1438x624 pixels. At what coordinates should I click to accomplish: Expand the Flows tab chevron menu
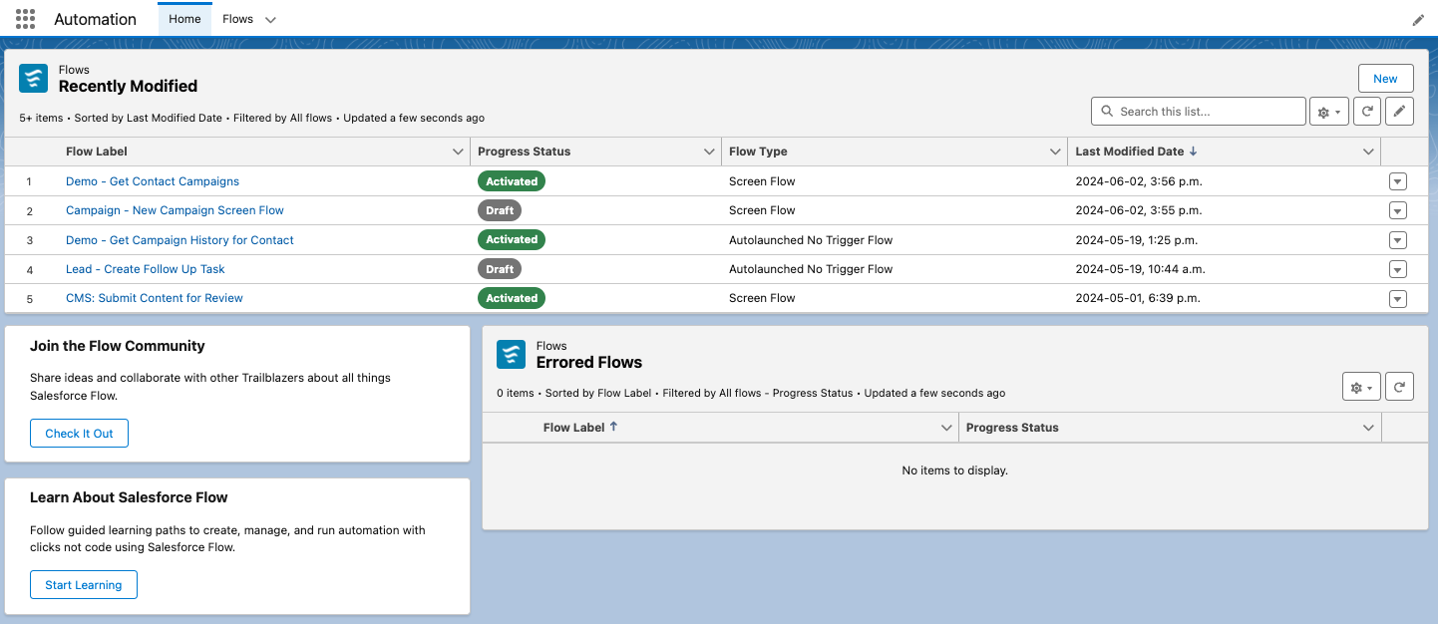(270, 20)
